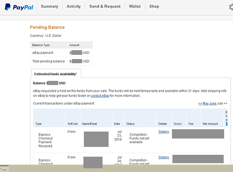Click 'Current transactions under eBay payment' text

[x=63, y=103]
